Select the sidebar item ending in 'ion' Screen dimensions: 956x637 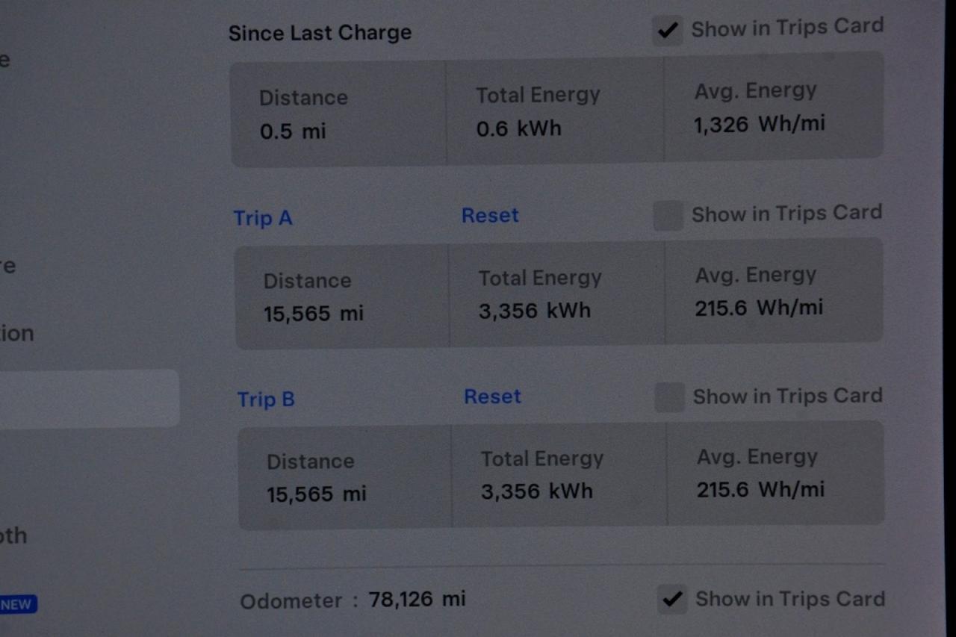[16, 334]
